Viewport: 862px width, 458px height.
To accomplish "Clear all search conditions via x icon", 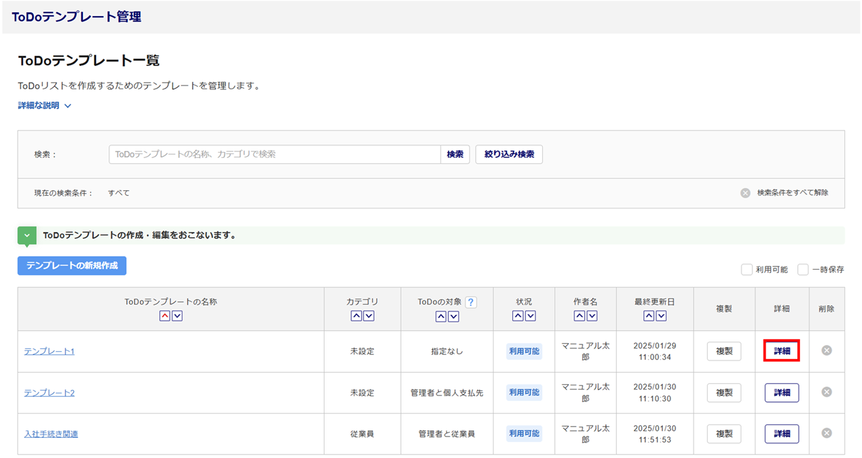I will pyautogui.click(x=745, y=193).
